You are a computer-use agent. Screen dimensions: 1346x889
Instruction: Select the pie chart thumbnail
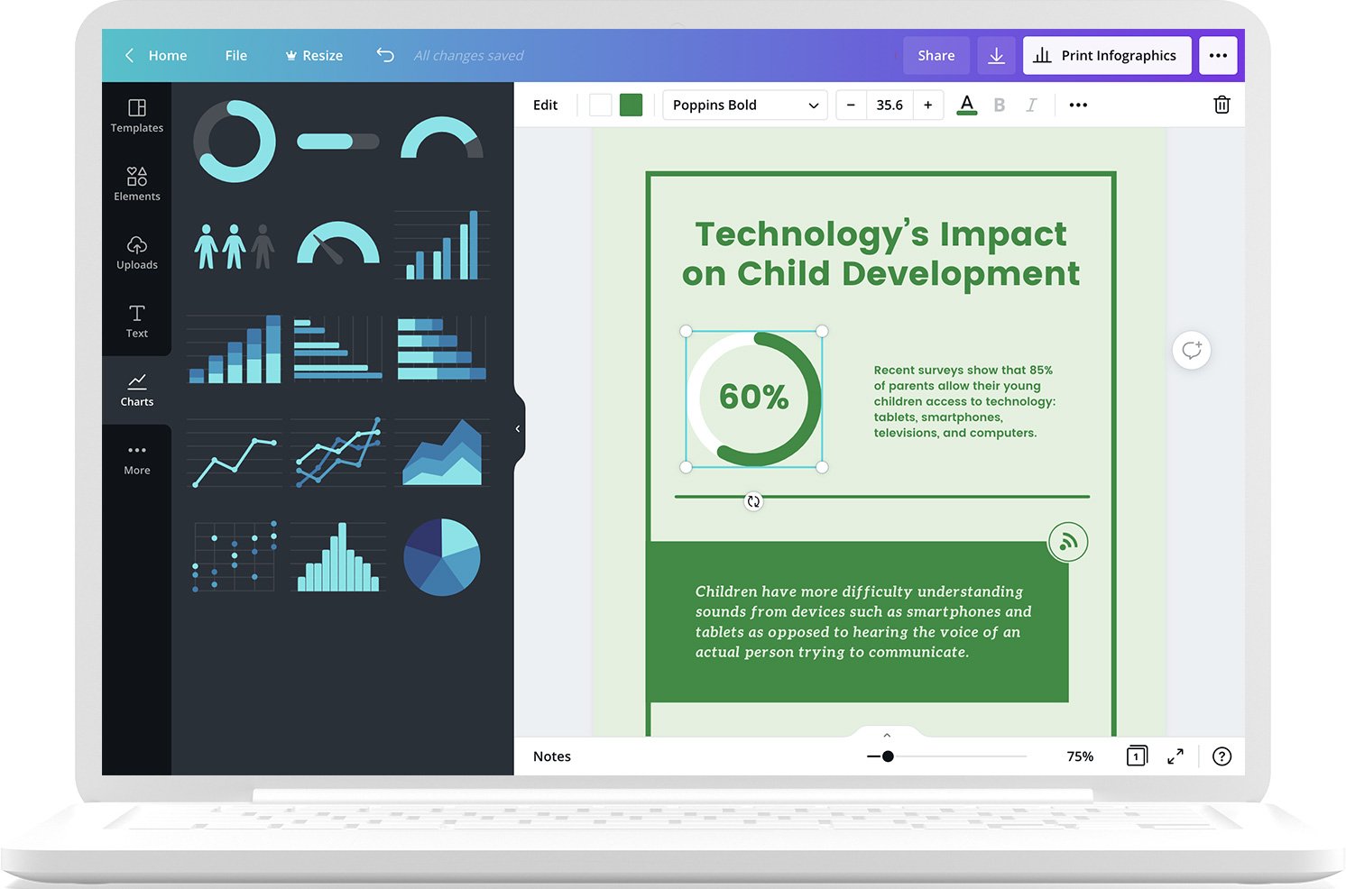click(442, 556)
